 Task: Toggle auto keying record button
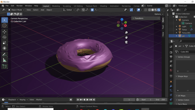point(71,100)
